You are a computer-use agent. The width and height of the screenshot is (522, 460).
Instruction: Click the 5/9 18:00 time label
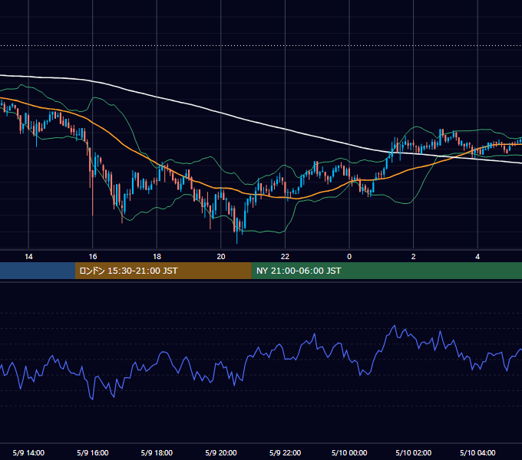(157, 452)
